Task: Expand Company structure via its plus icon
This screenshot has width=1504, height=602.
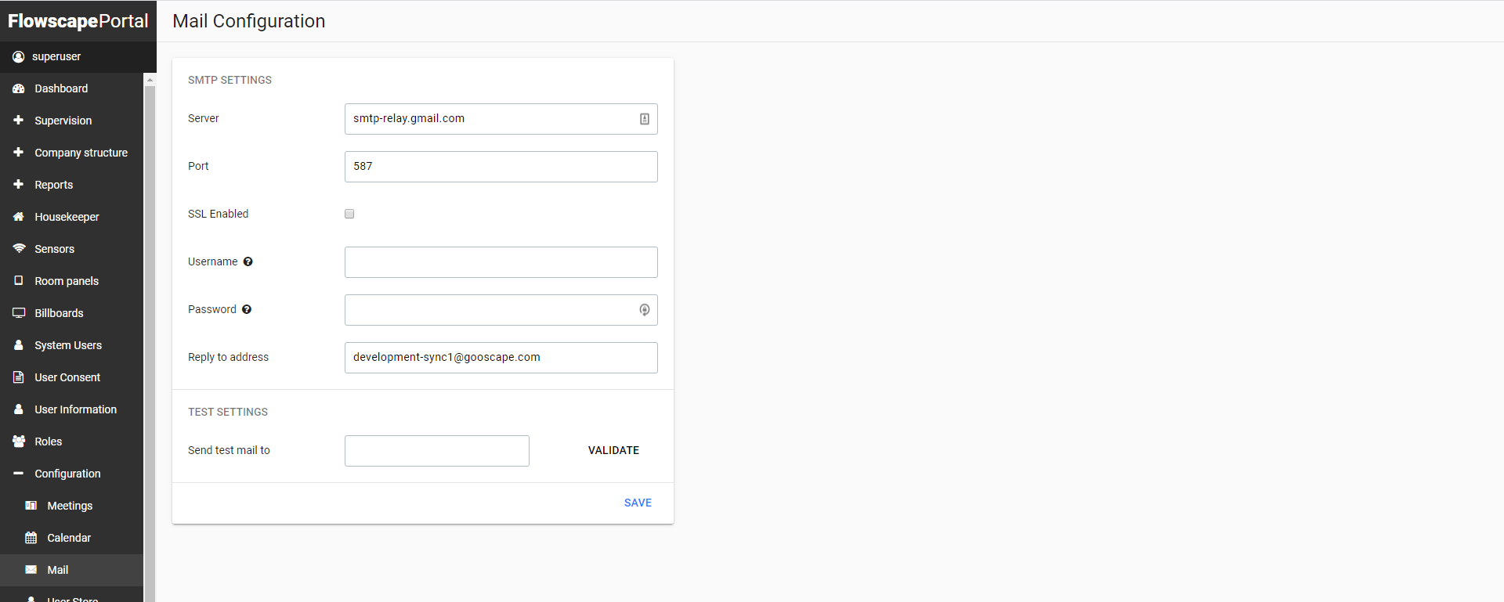Action: coord(19,152)
